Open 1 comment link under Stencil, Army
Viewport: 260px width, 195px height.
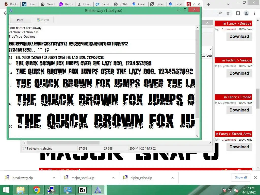tap(229, 140)
